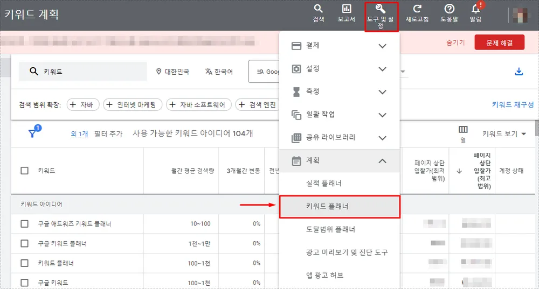The height and width of the screenshot is (289, 539).
Task: Check the 구글 키워드 row checkbox
Action: (24, 283)
